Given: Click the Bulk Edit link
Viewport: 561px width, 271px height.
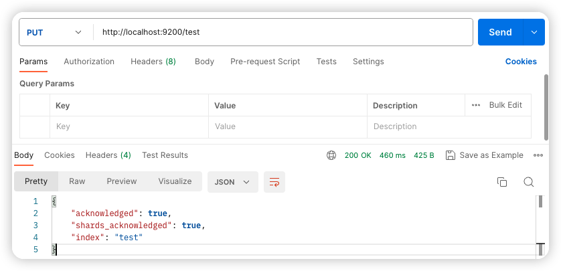Looking at the screenshot, I should pyautogui.click(x=505, y=105).
